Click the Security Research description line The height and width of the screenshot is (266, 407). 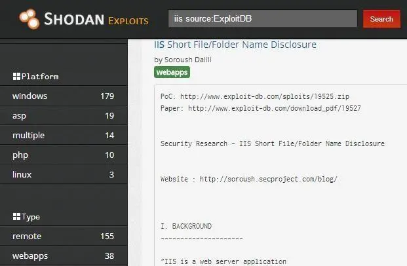pyautogui.click(x=272, y=143)
